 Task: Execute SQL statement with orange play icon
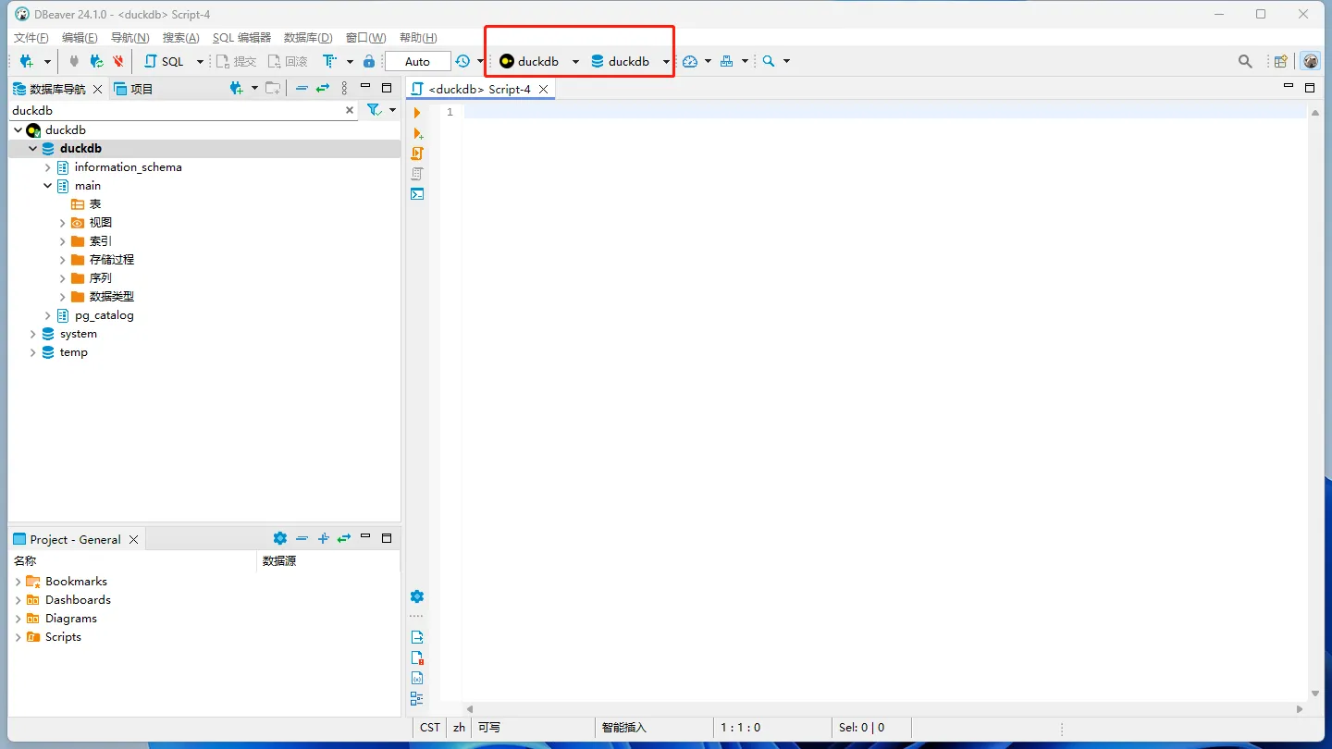(417, 113)
